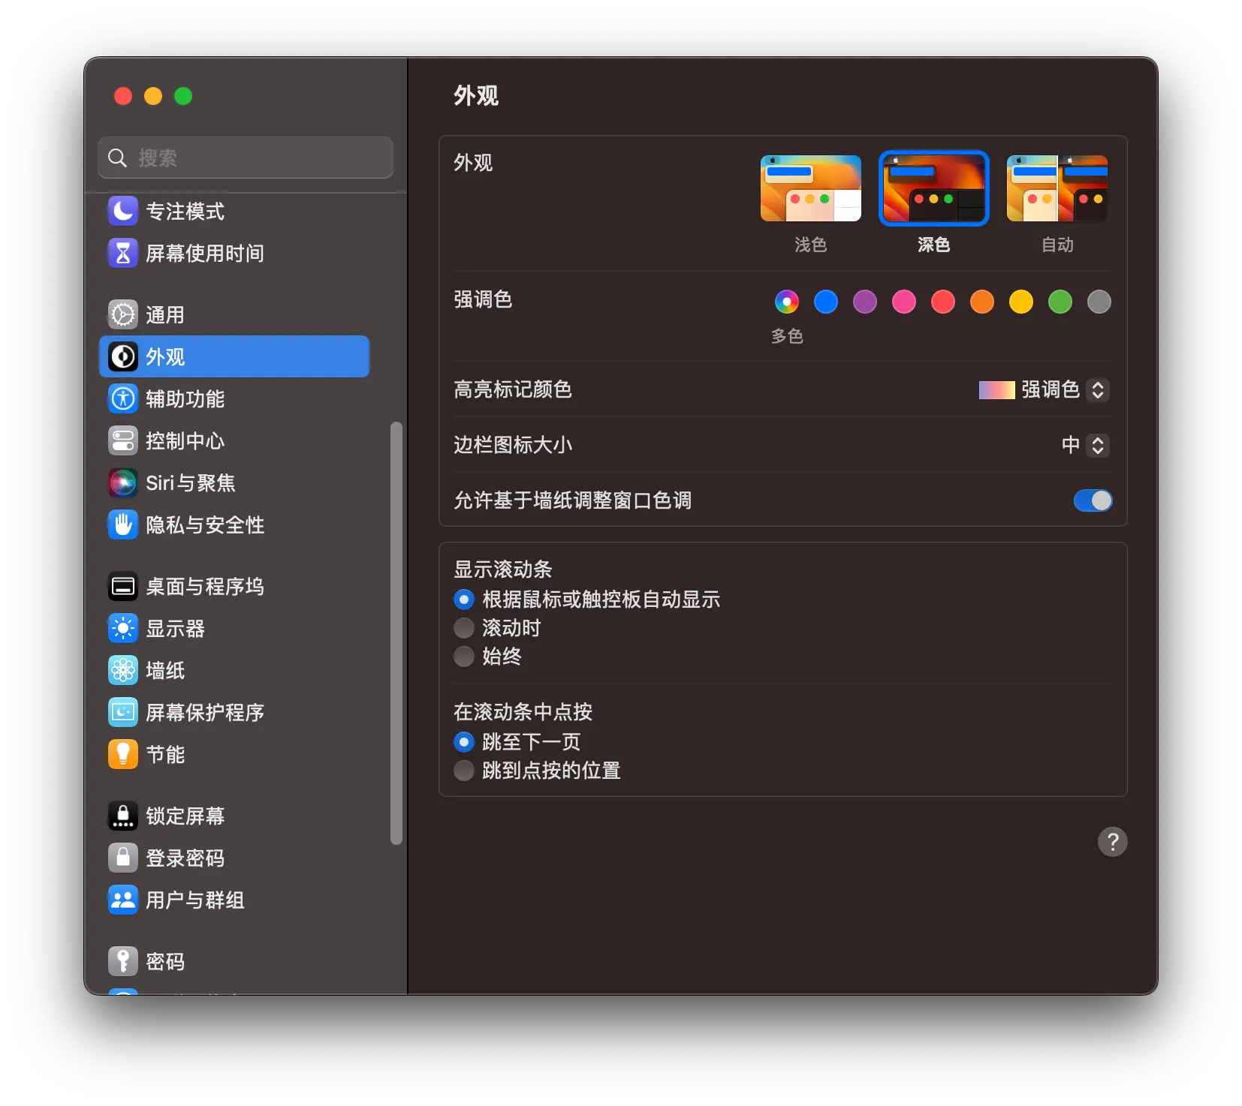Open 显示器 settings label

coord(175,629)
